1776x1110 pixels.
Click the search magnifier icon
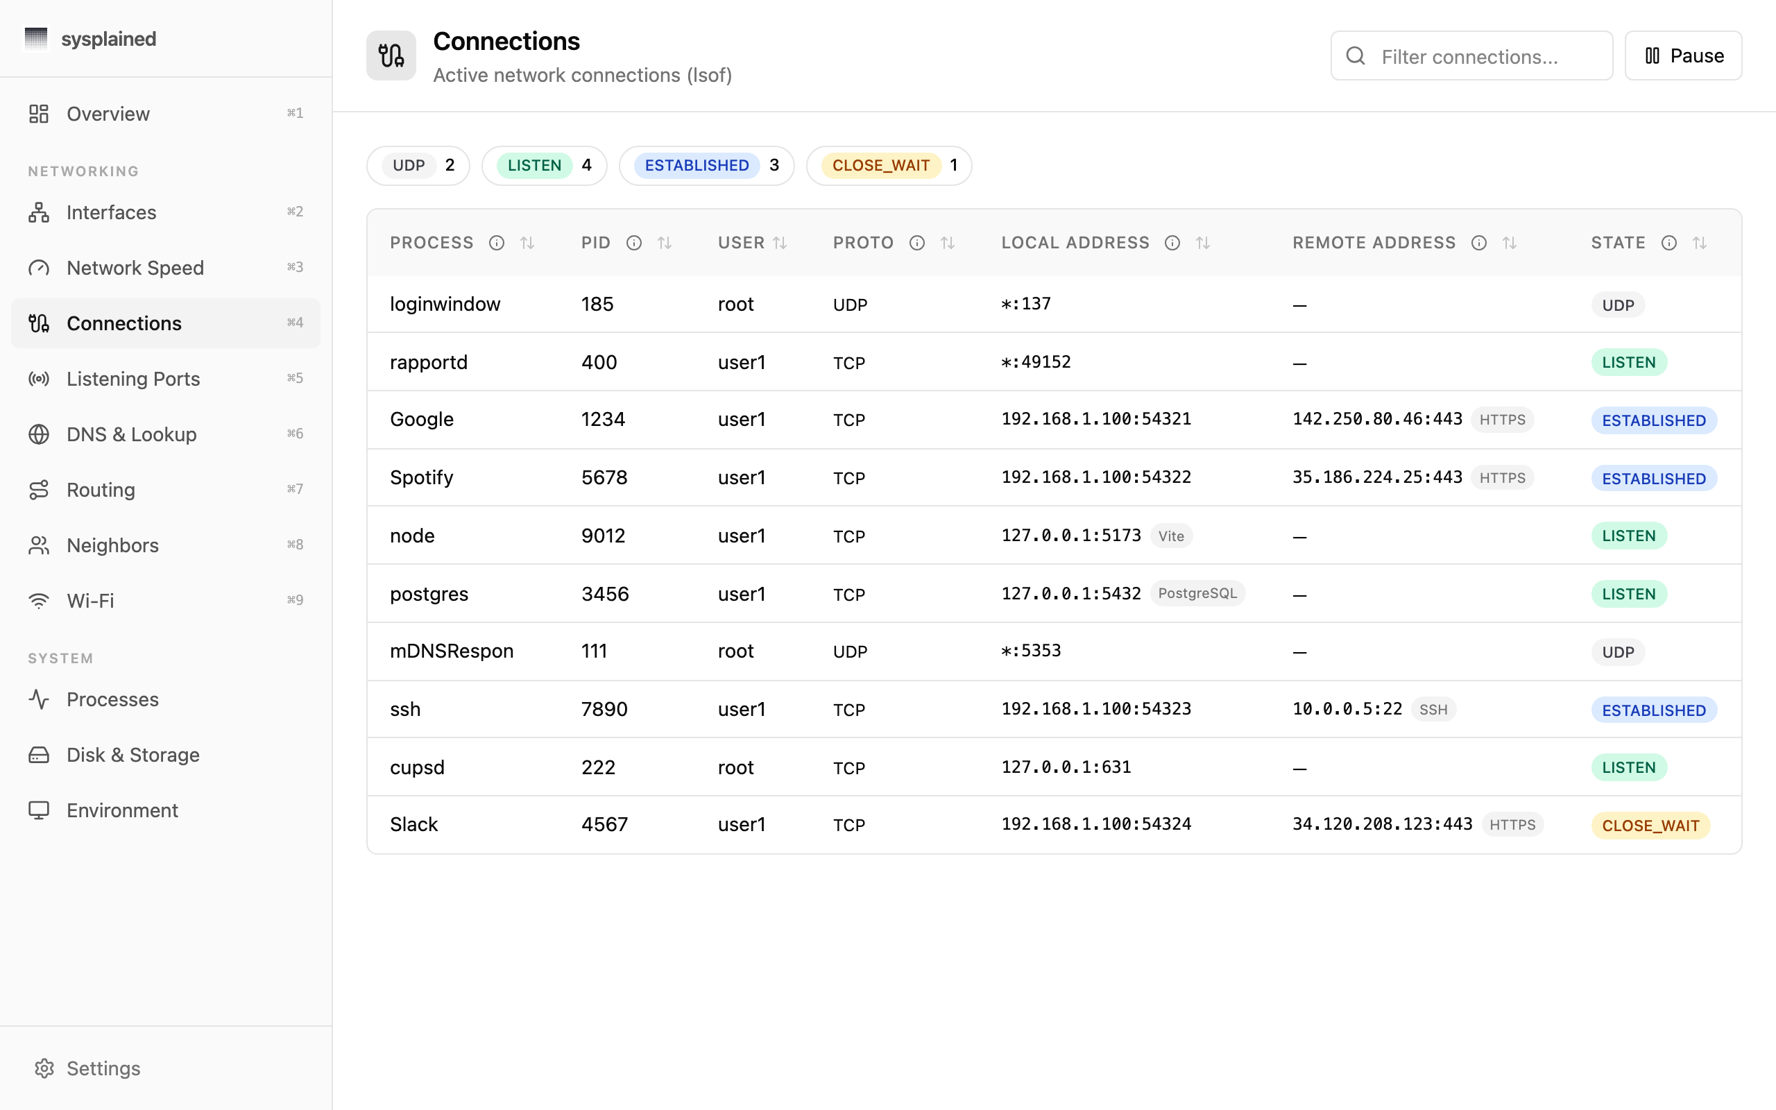(x=1356, y=55)
